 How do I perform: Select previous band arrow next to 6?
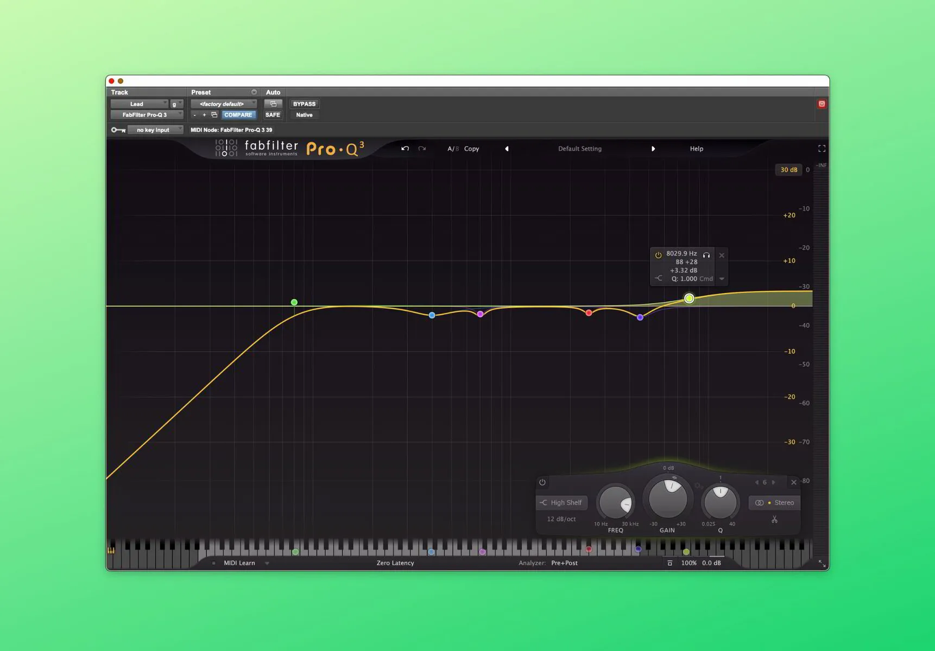(x=756, y=482)
